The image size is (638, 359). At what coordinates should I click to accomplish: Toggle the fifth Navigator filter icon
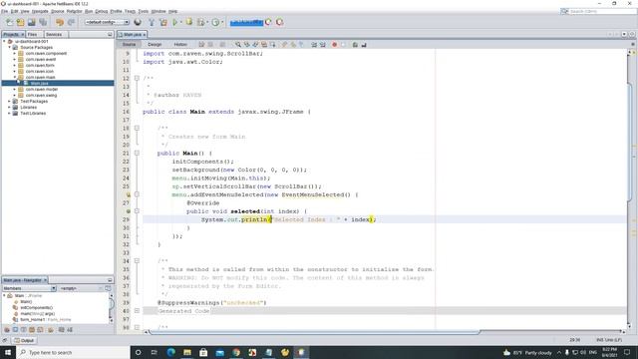point(40,330)
